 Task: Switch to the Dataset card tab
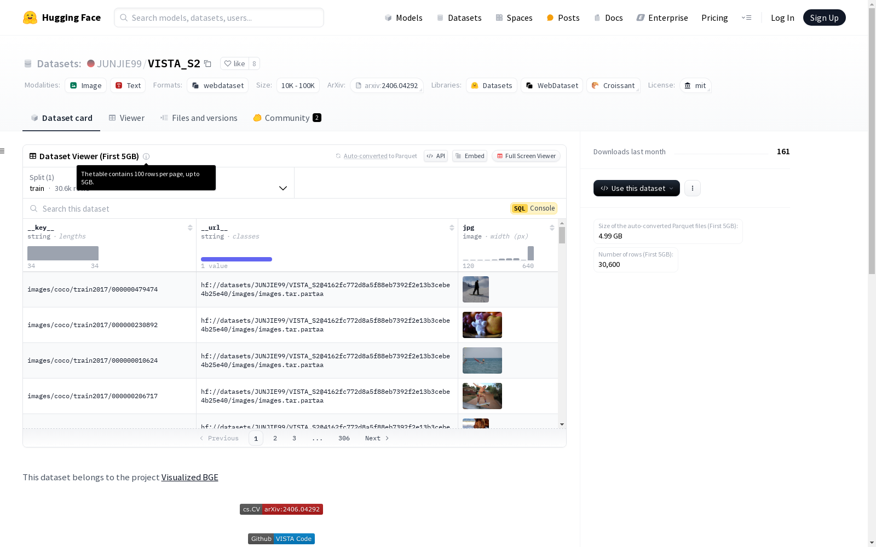tap(61, 118)
